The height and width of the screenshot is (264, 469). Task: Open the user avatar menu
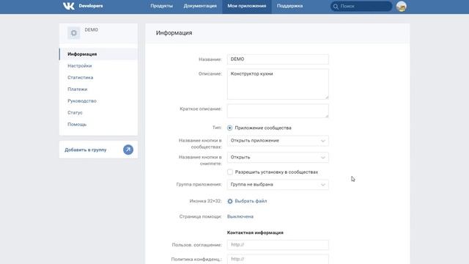[x=401, y=7]
